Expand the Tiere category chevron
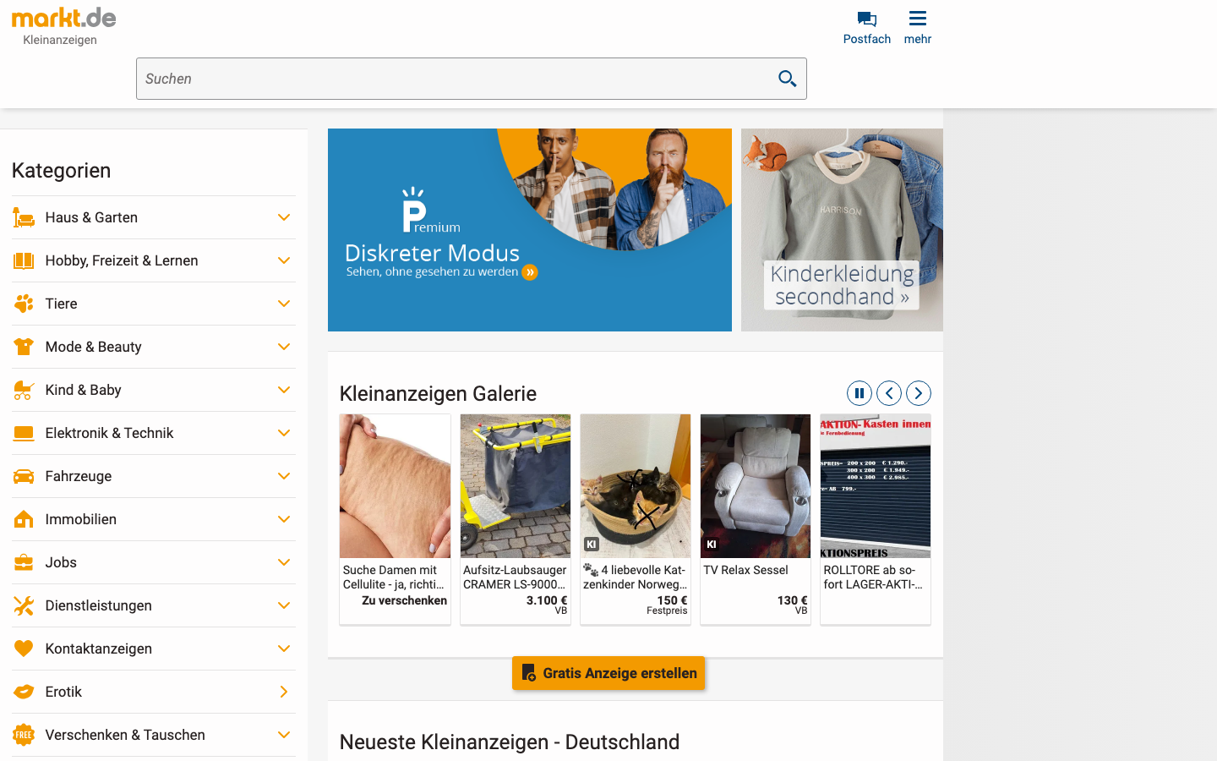The image size is (1217, 761). point(284,304)
